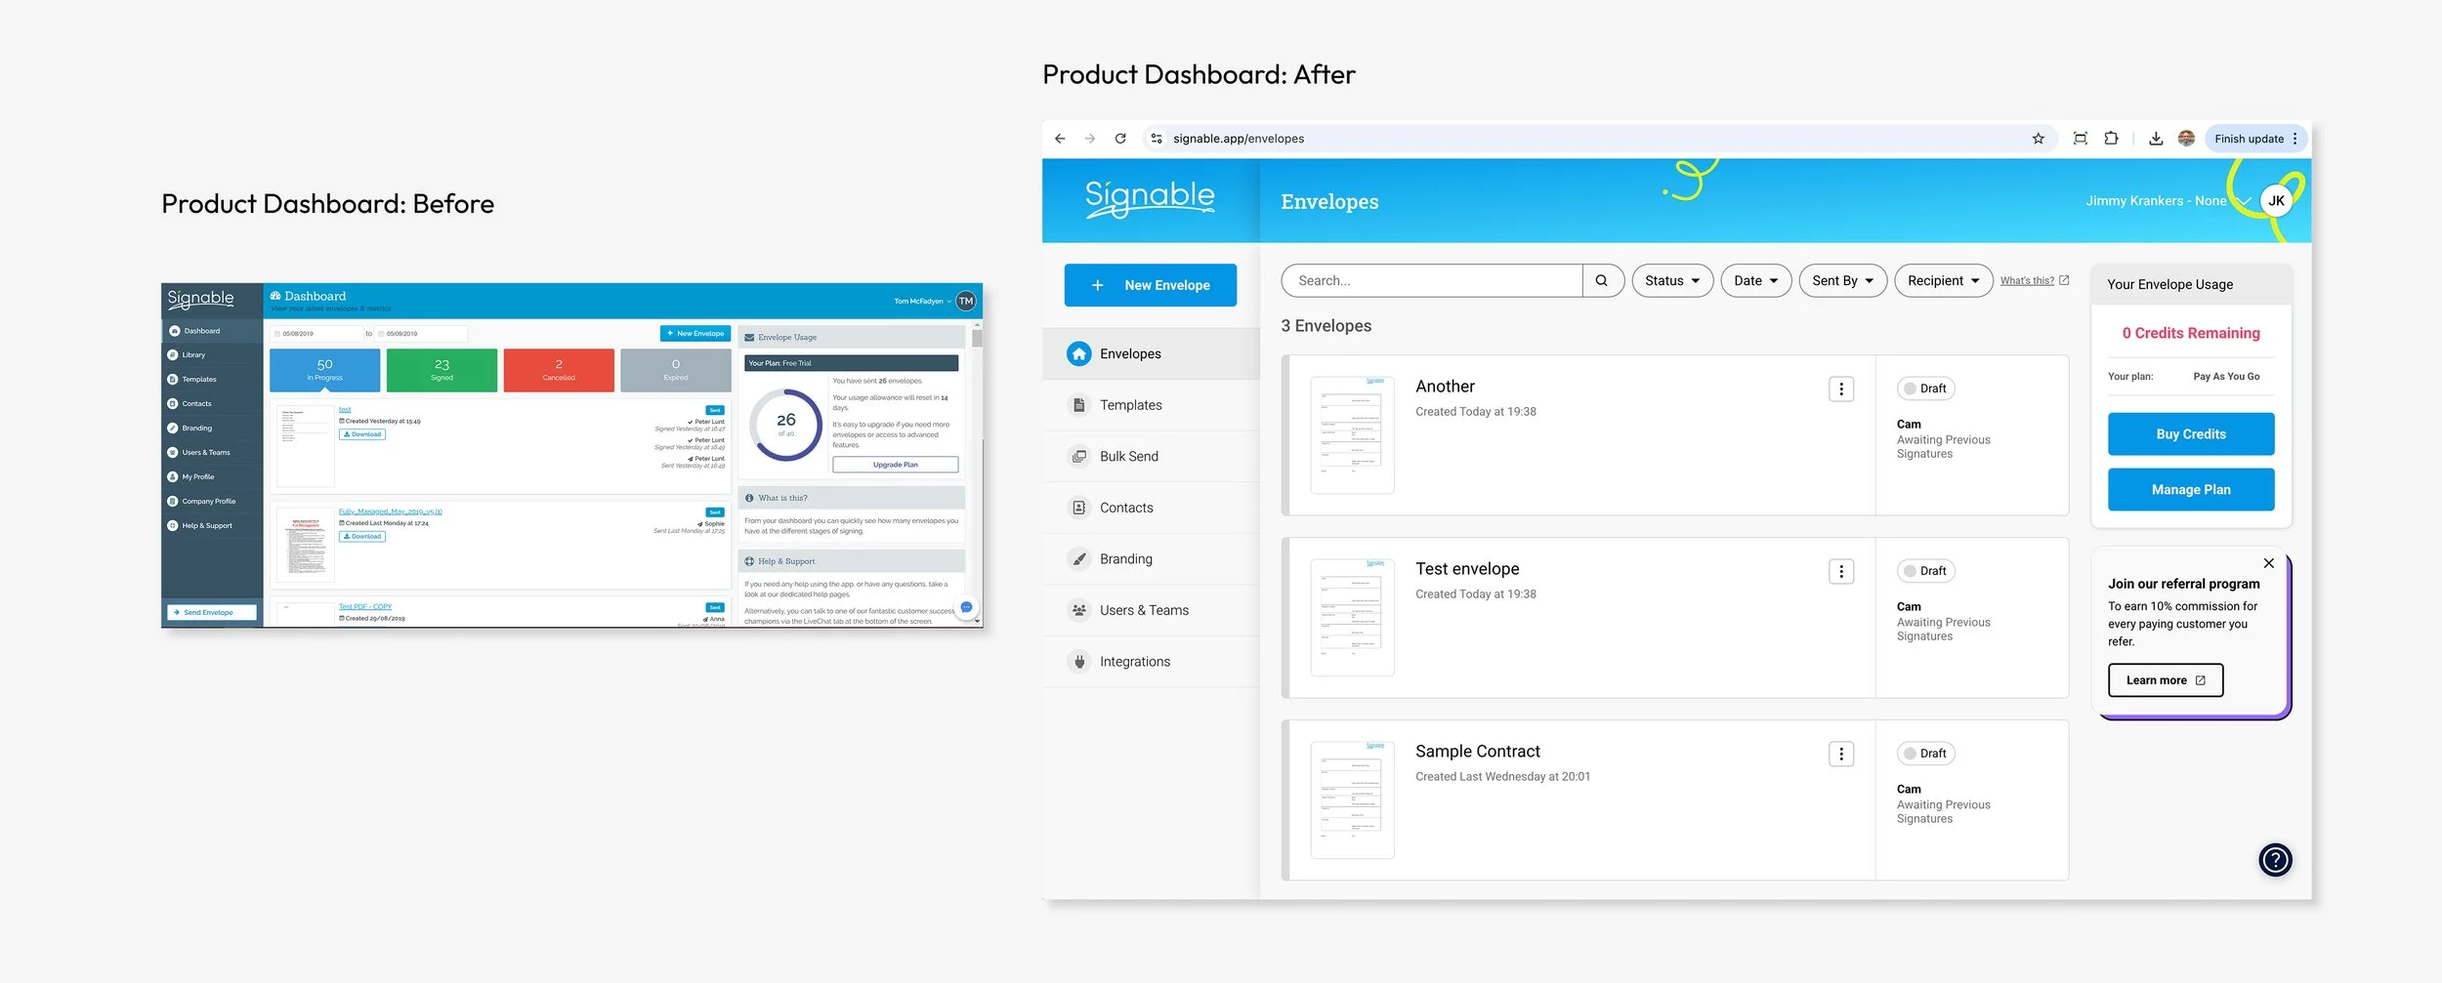Open Contacts in After sidebar
This screenshot has width=2442, height=983.
coord(1151,509)
